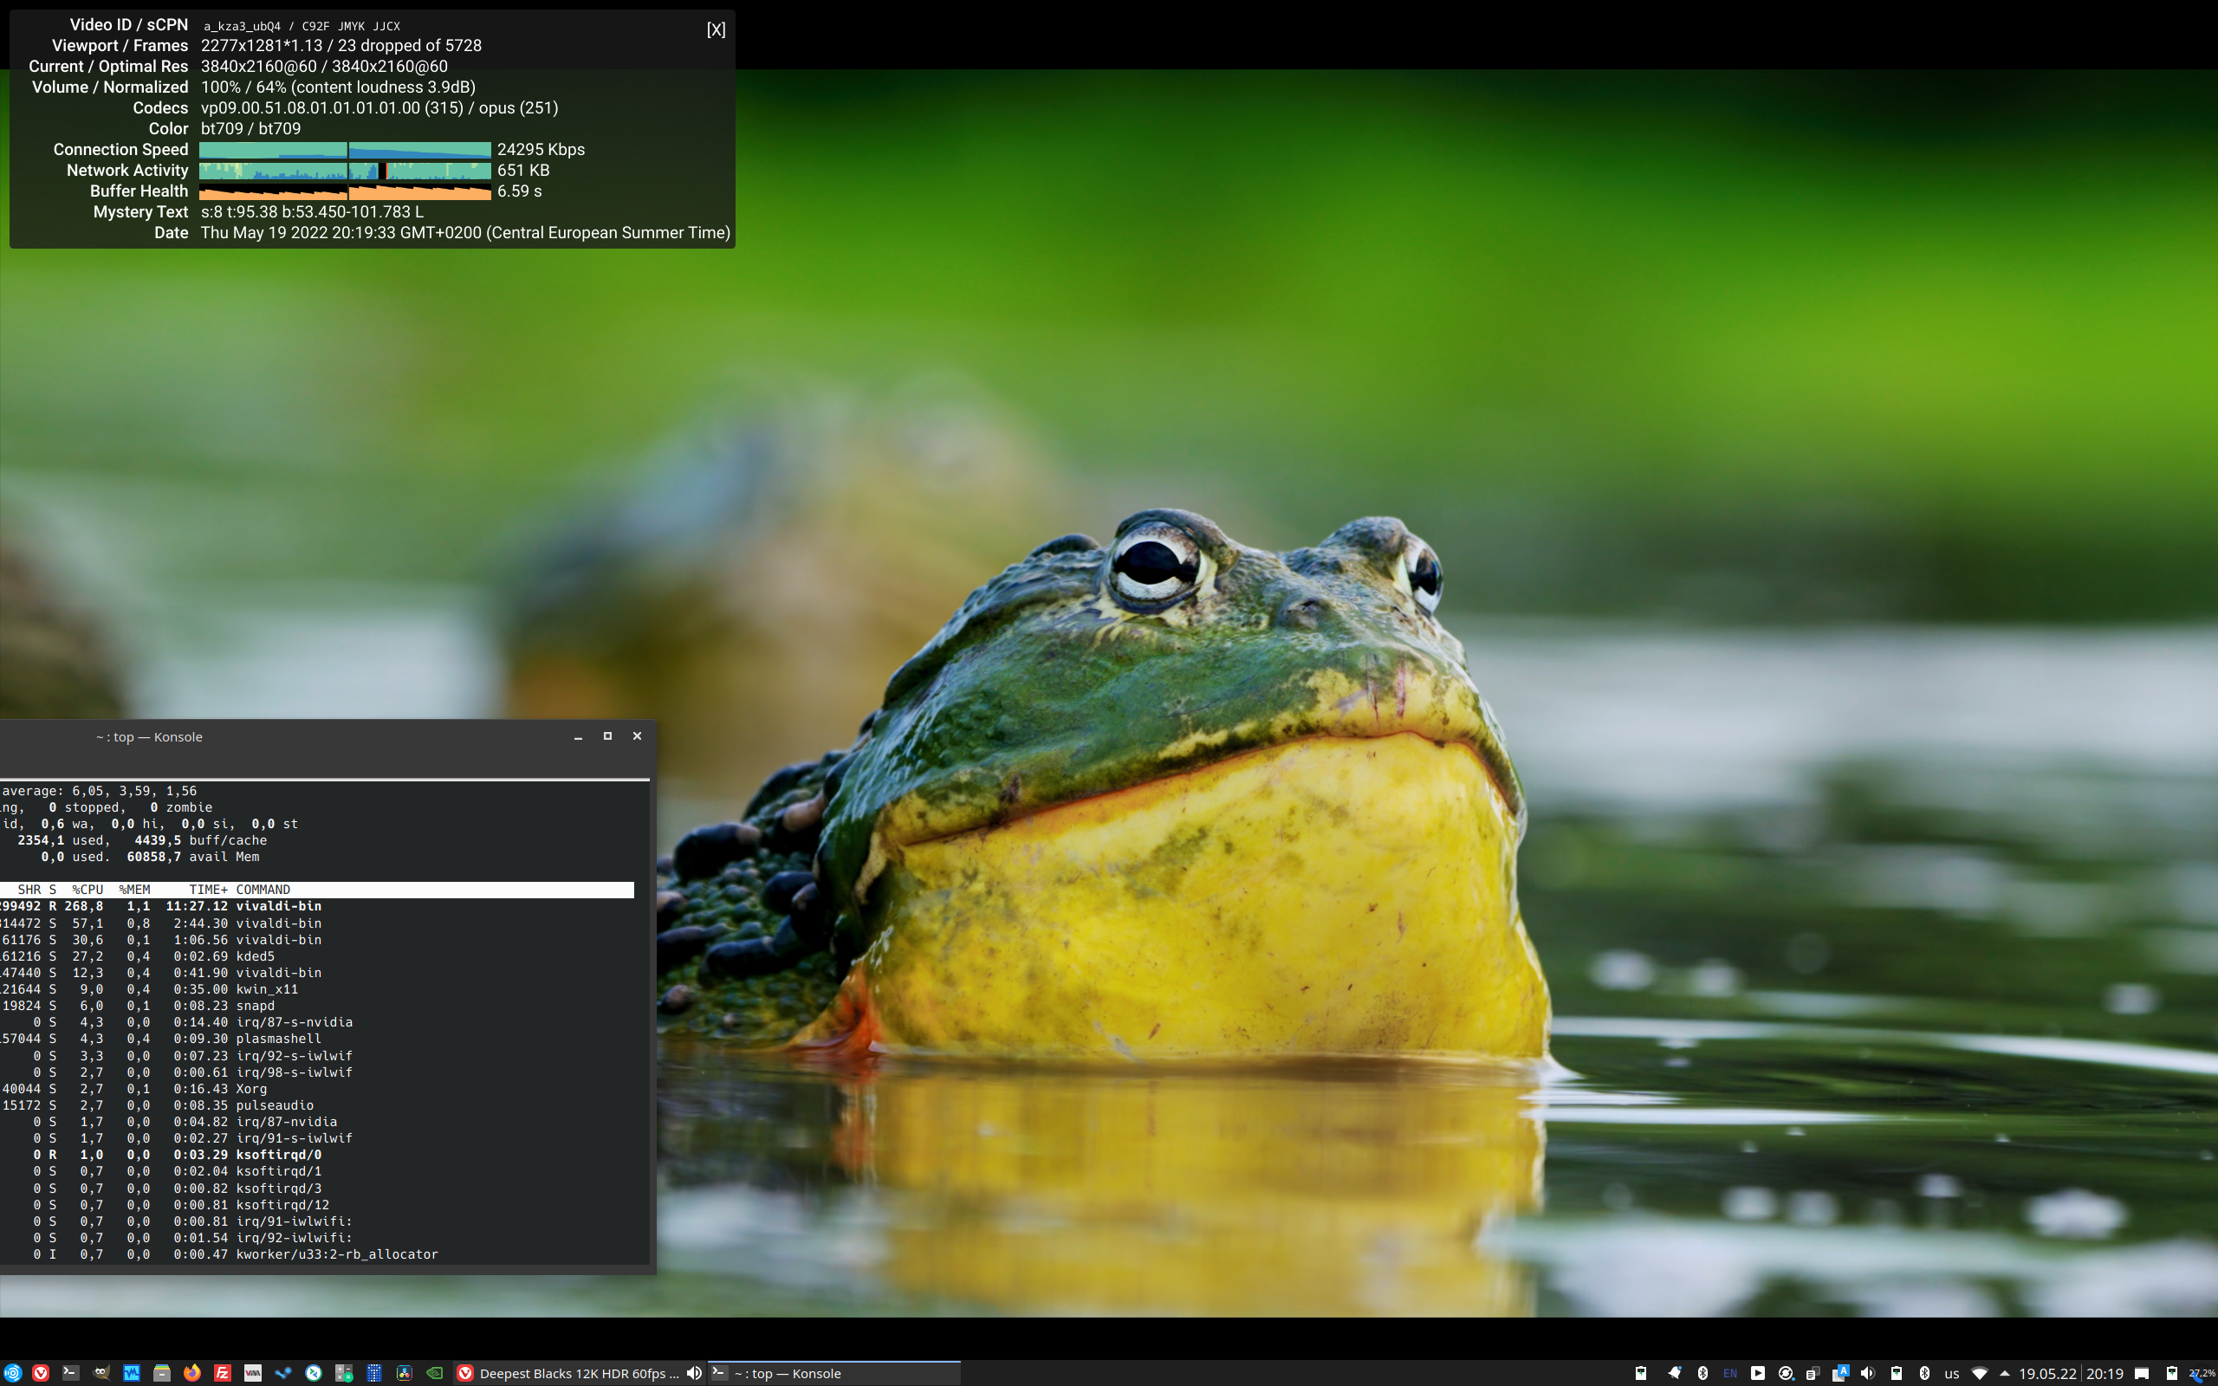The image size is (2218, 1386).
Task: Click the COMMAND column header in top
Action: coord(263,891)
